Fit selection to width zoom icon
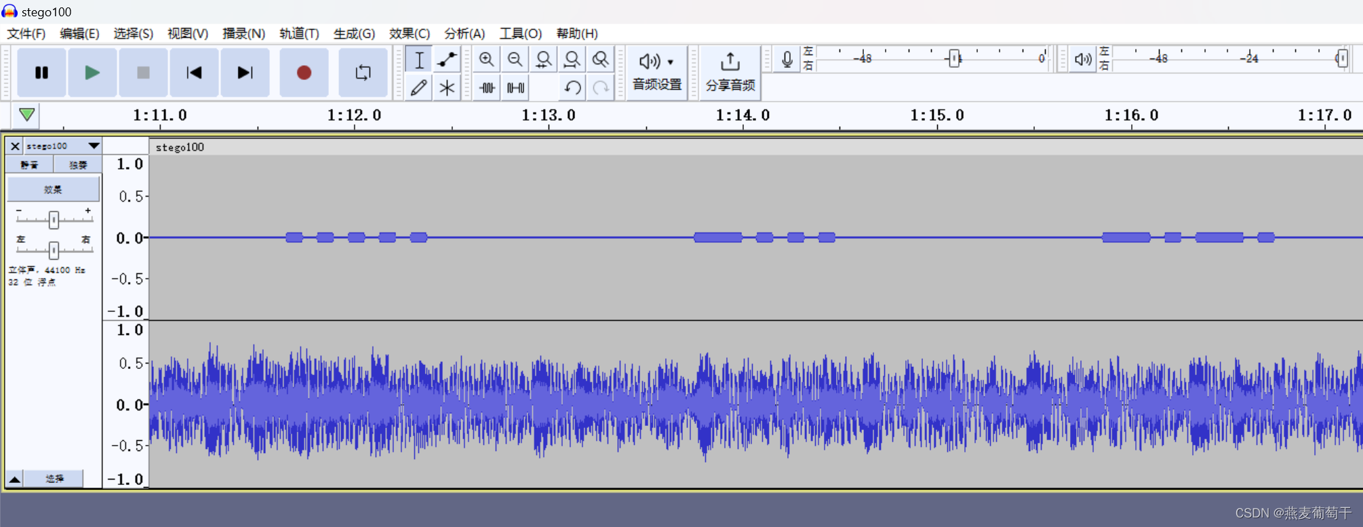The image size is (1363, 527). coord(543,60)
